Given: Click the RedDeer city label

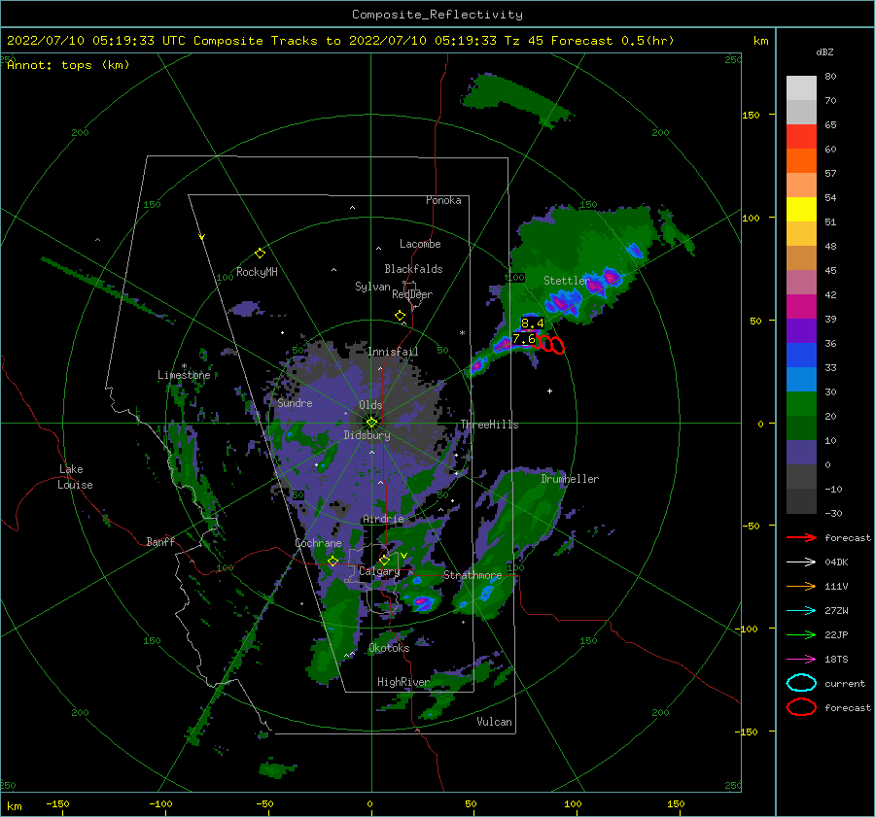Looking at the screenshot, I should tap(412, 294).
